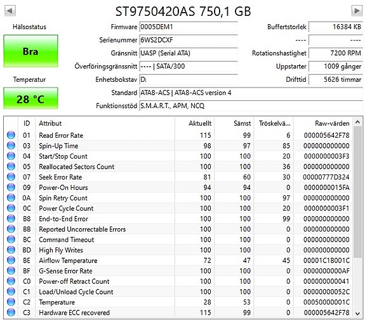Click the scrollbar down arrow

357,313
